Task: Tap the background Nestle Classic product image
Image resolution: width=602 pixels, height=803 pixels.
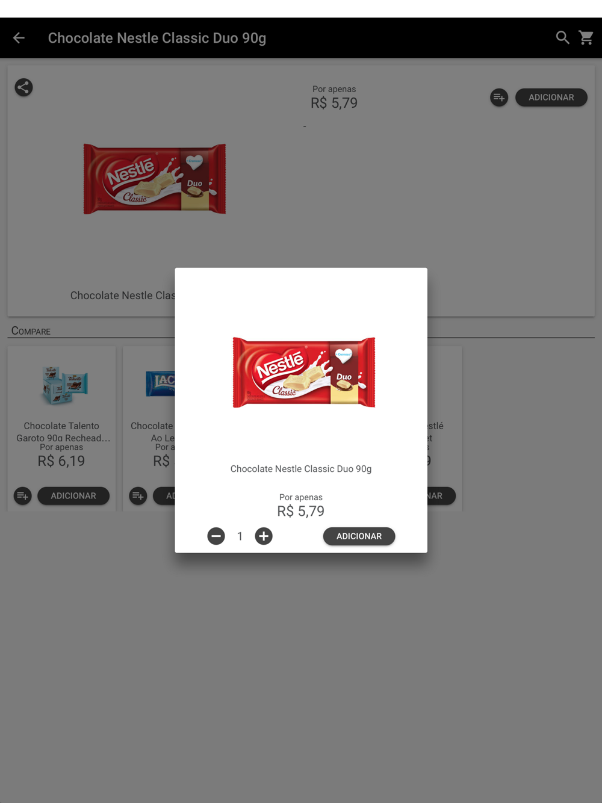Action: [155, 179]
